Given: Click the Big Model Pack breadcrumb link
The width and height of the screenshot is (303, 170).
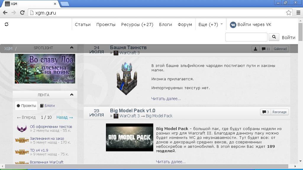Looking at the screenshot, I should click(x=159, y=116).
